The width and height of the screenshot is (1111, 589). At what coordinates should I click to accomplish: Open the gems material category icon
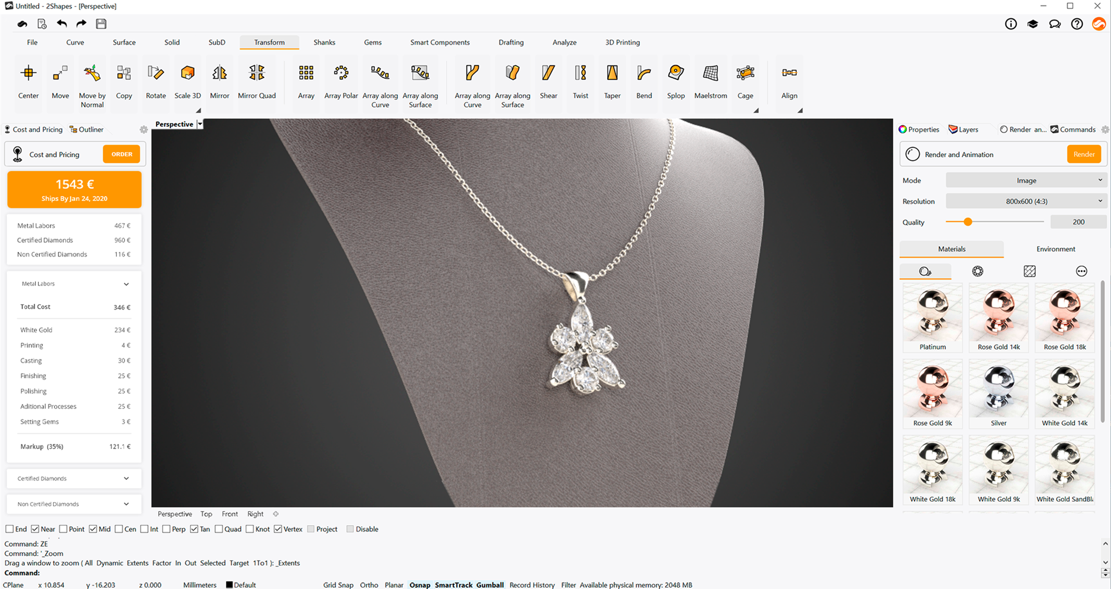pos(977,271)
